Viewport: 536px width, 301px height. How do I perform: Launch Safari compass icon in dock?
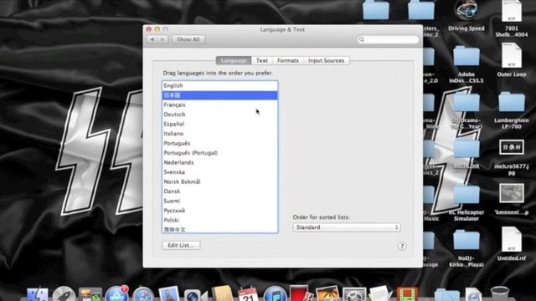(143, 294)
